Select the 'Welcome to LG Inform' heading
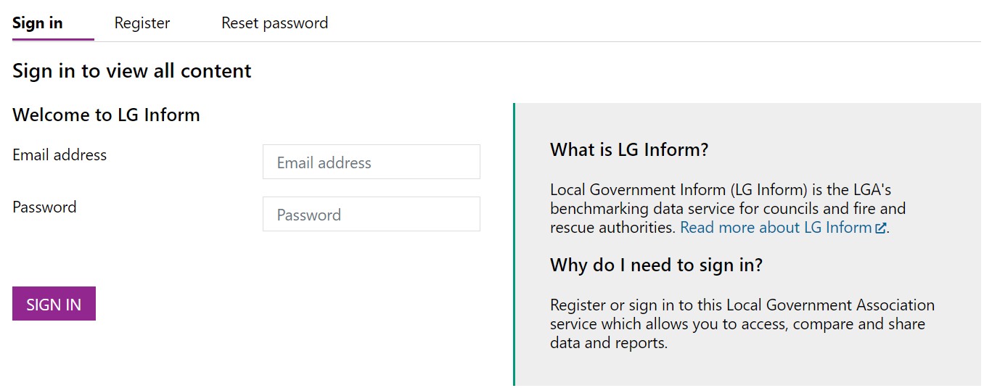 (x=106, y=115)
